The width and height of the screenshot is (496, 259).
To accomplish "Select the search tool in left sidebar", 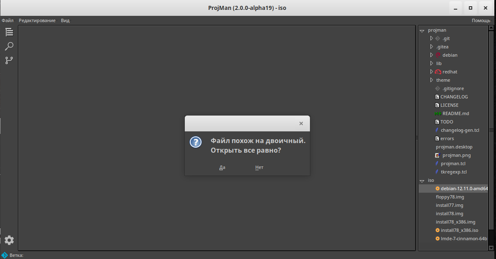I will 9,46.
